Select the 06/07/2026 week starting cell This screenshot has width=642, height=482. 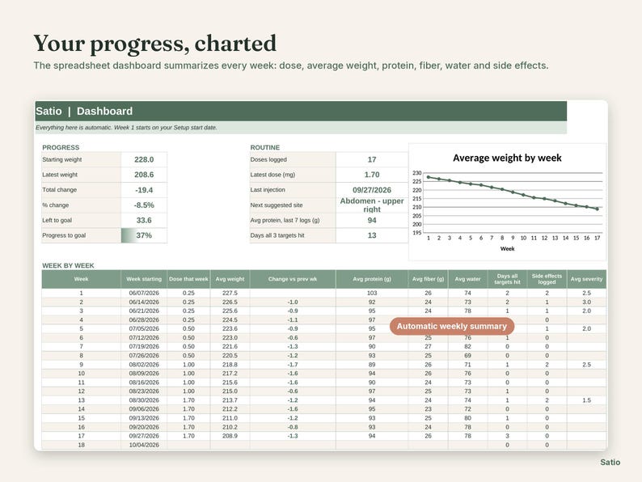(144, 294)
